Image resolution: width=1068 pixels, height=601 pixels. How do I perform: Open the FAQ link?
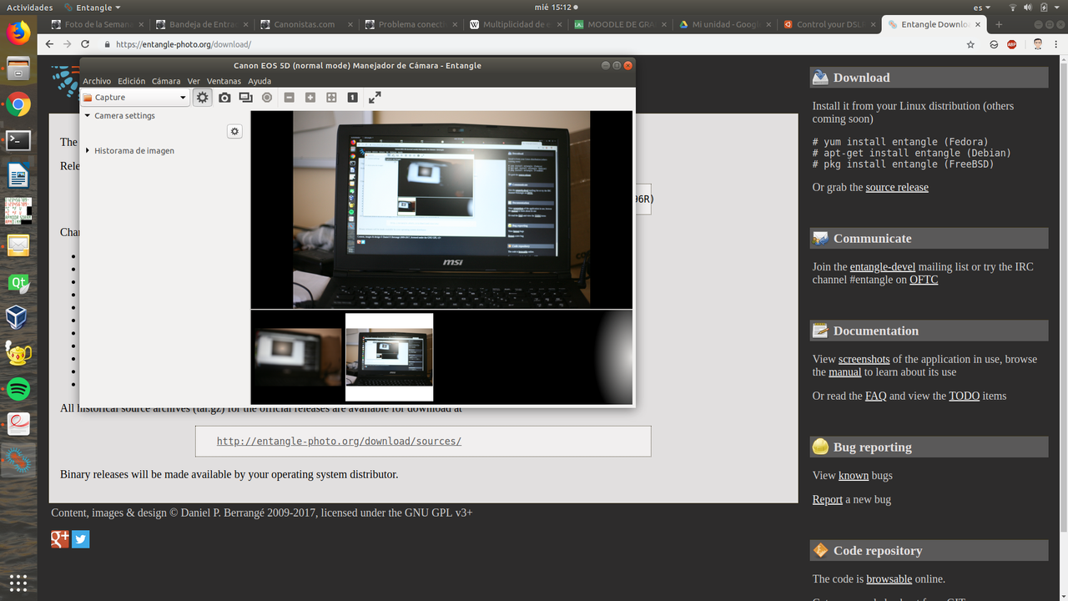click(x=876, y=396)
